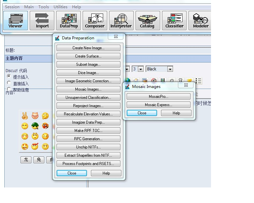This screenshot has width=254, height=203.
Task: Open the Viewer module
Action: click(x=16, y=20)
